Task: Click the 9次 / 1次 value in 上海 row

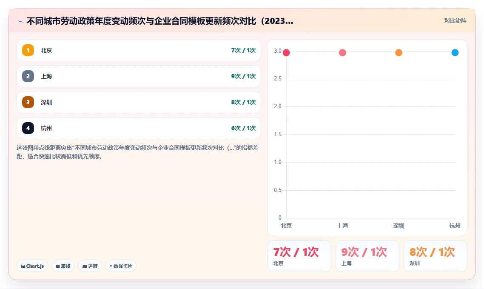Action: 243,76
